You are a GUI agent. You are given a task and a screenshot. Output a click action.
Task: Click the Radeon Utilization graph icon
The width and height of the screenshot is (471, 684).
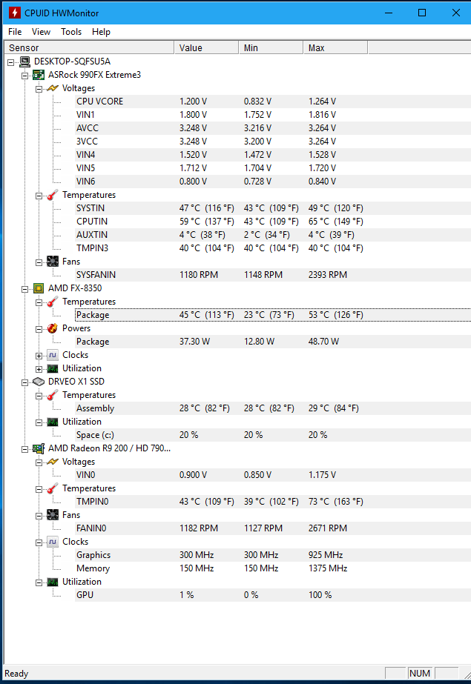(53, 582)
